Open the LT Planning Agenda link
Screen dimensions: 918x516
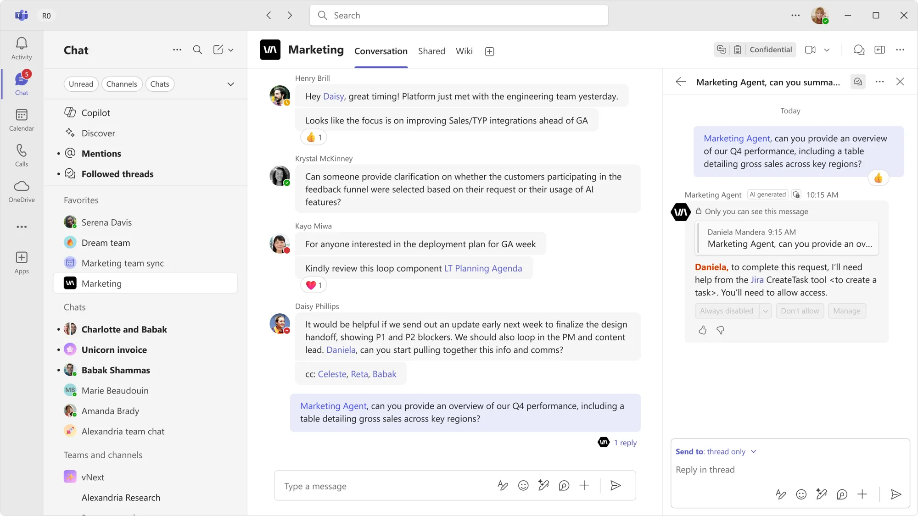(x=483, y=268)
